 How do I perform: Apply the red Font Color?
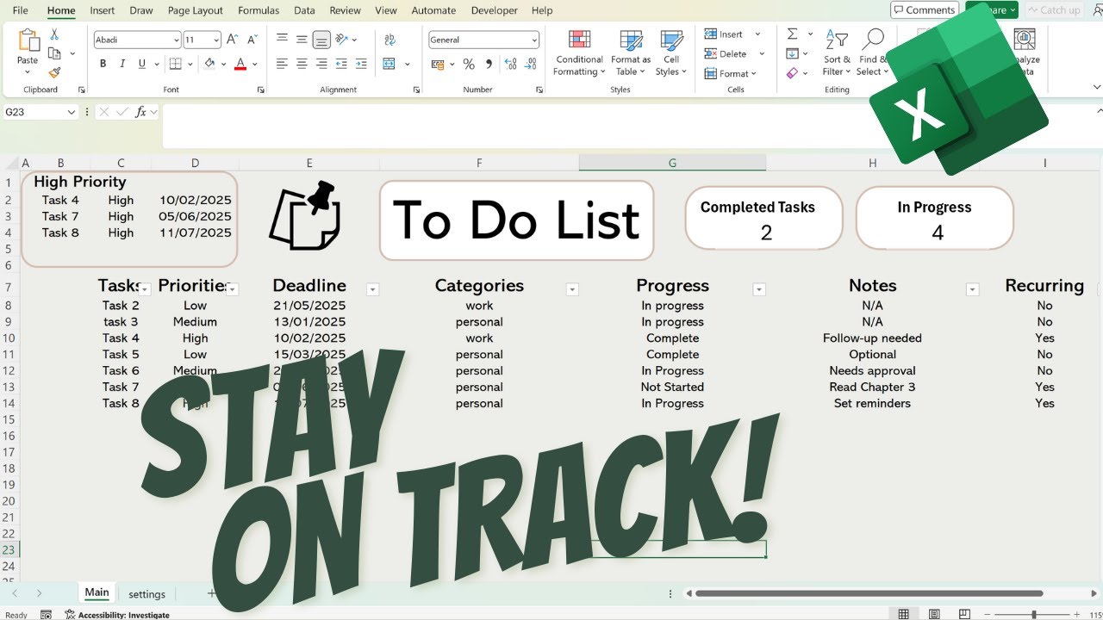240,64
